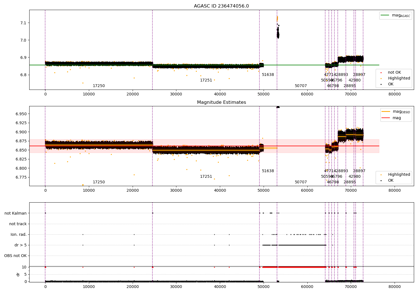Click the 6.950 y-axis tick in middle plot
Viewport: 418px width, 293px height.
pos(21,114)
